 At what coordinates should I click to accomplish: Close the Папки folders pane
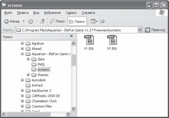[71, 36]
